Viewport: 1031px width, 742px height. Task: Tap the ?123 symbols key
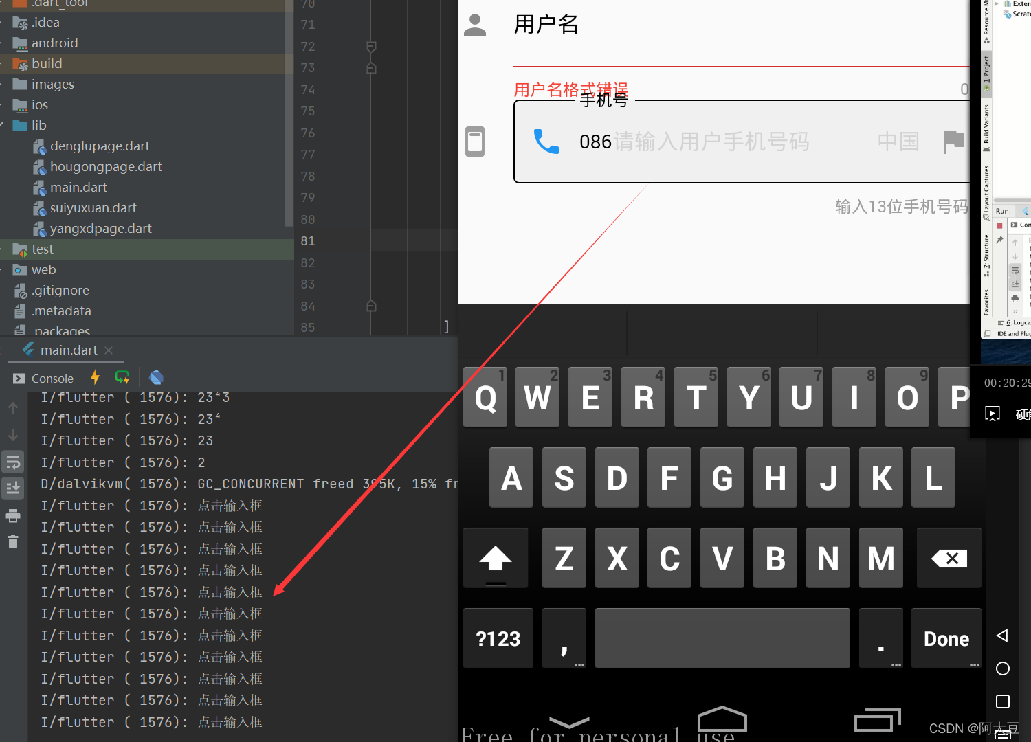tap(498, 639)
